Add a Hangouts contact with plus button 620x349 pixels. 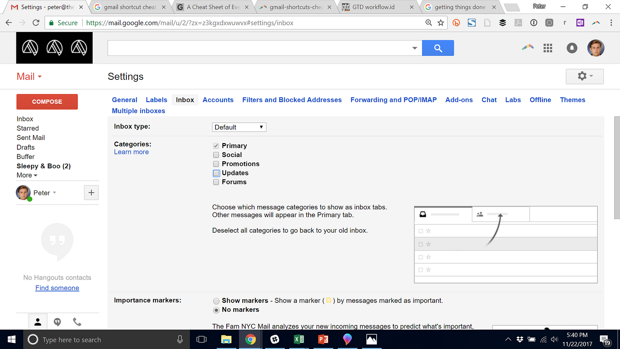coord(91,193)
